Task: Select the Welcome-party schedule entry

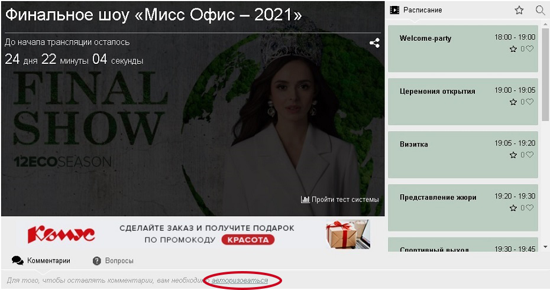Action: (x=463, y=48)
